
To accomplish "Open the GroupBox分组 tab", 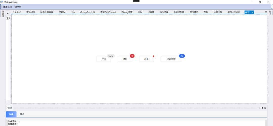I will pos(87,12).
